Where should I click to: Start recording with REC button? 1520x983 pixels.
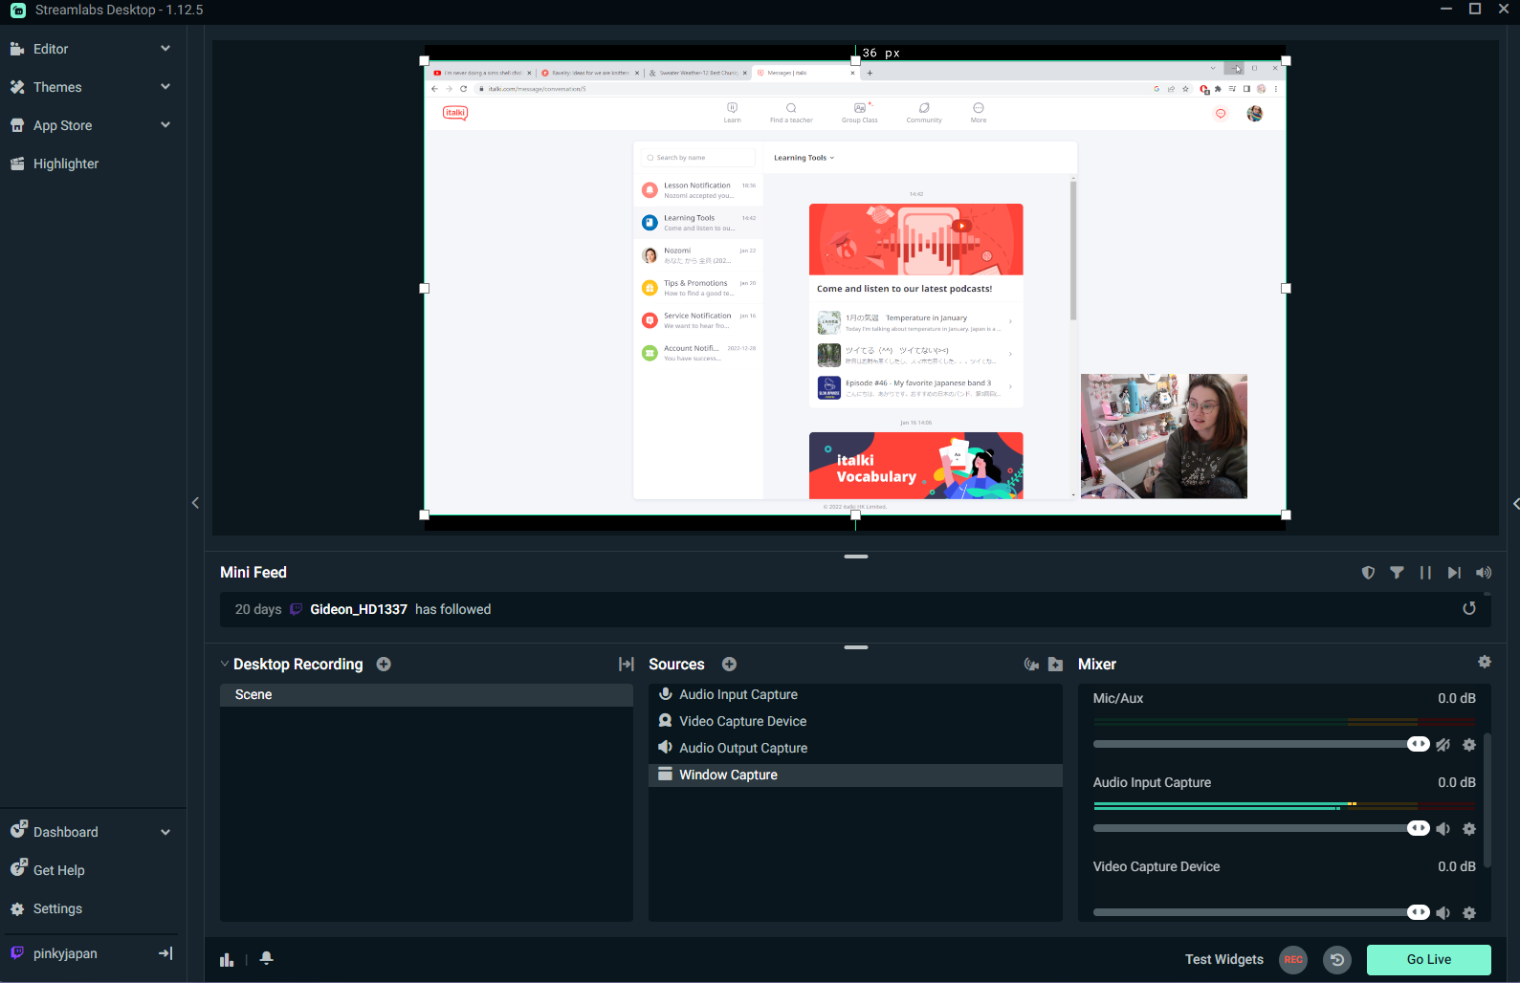1293,959
